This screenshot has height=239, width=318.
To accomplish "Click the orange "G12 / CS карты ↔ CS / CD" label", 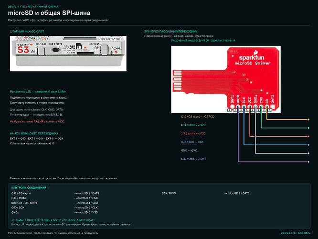I will click(x=198, y=117).
